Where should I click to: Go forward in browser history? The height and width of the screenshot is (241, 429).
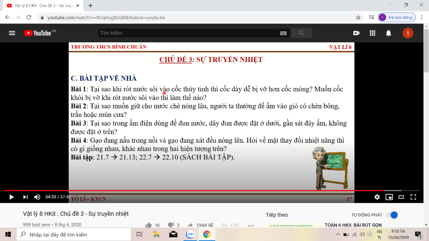[18, 18]
